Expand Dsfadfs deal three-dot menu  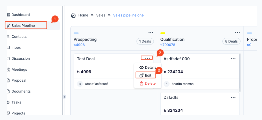(233, 97)
